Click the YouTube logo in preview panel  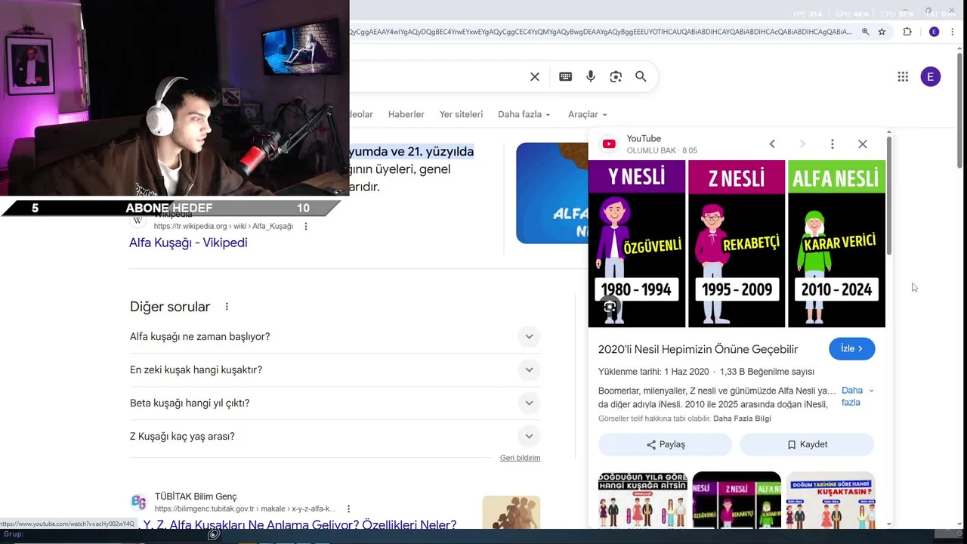click(609, 144)
